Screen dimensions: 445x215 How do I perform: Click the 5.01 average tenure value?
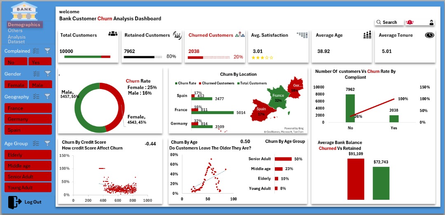tap(386, 51)
